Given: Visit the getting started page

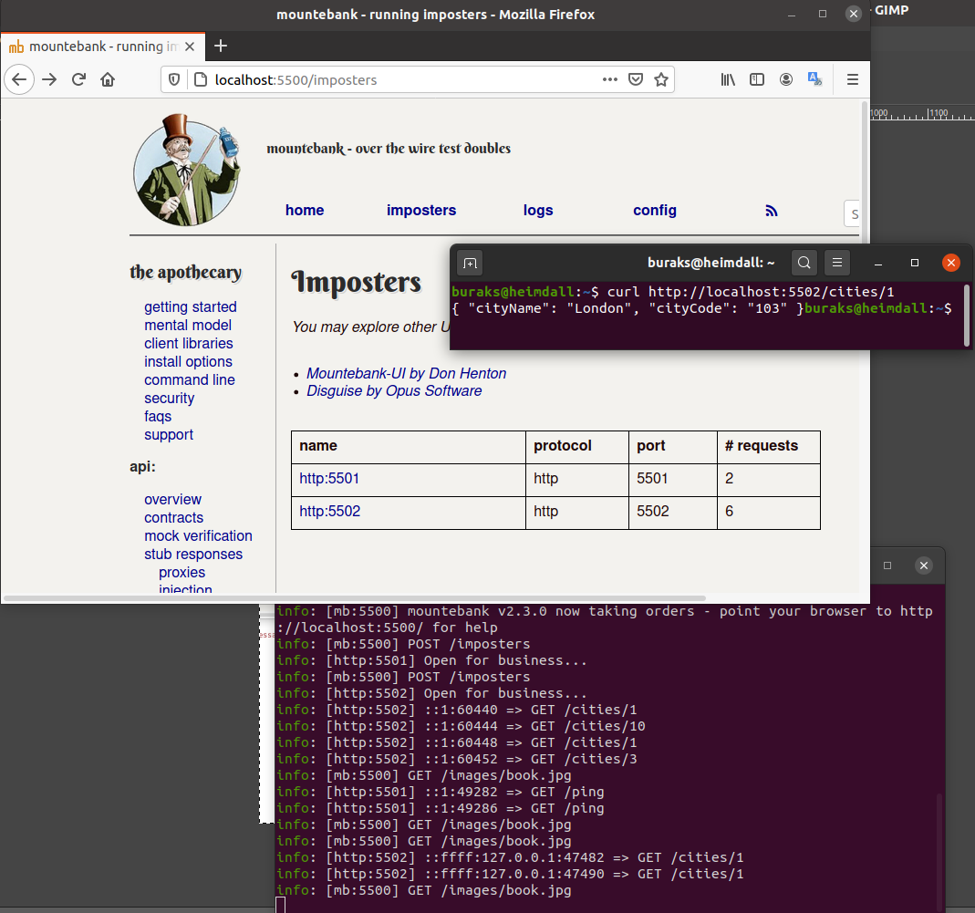Looking at the screenshot, I should click(x=190, y=306).
